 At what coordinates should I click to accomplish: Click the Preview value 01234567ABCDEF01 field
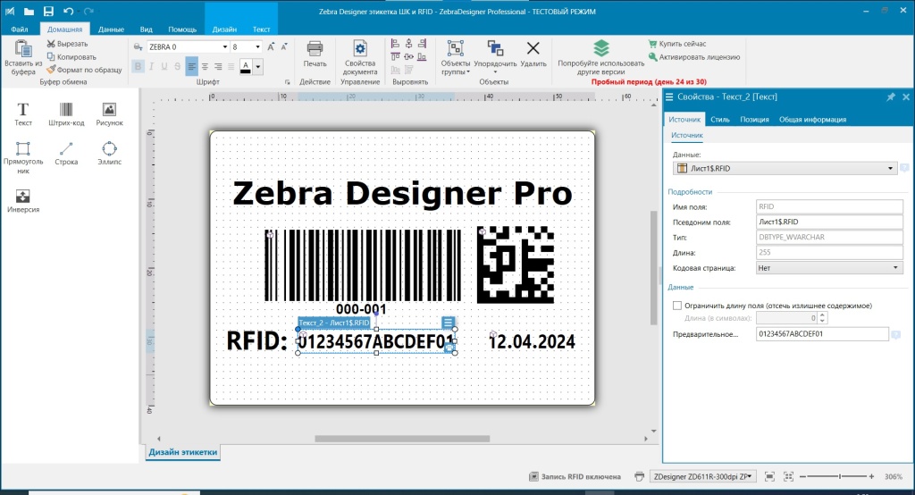(x=822, y=334)
